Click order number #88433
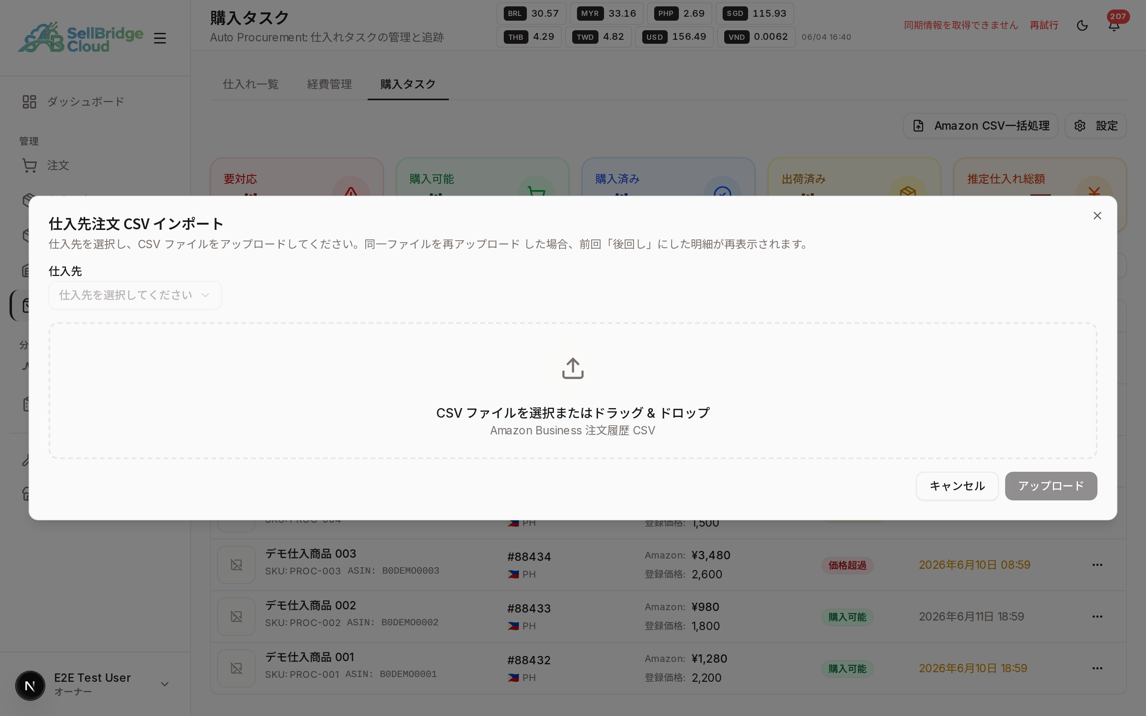This screenshot has height=716, width=1146. [529, 609]
